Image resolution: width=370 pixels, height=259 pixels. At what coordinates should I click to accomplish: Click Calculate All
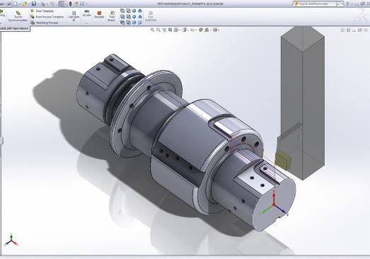(x=74, y=16)
